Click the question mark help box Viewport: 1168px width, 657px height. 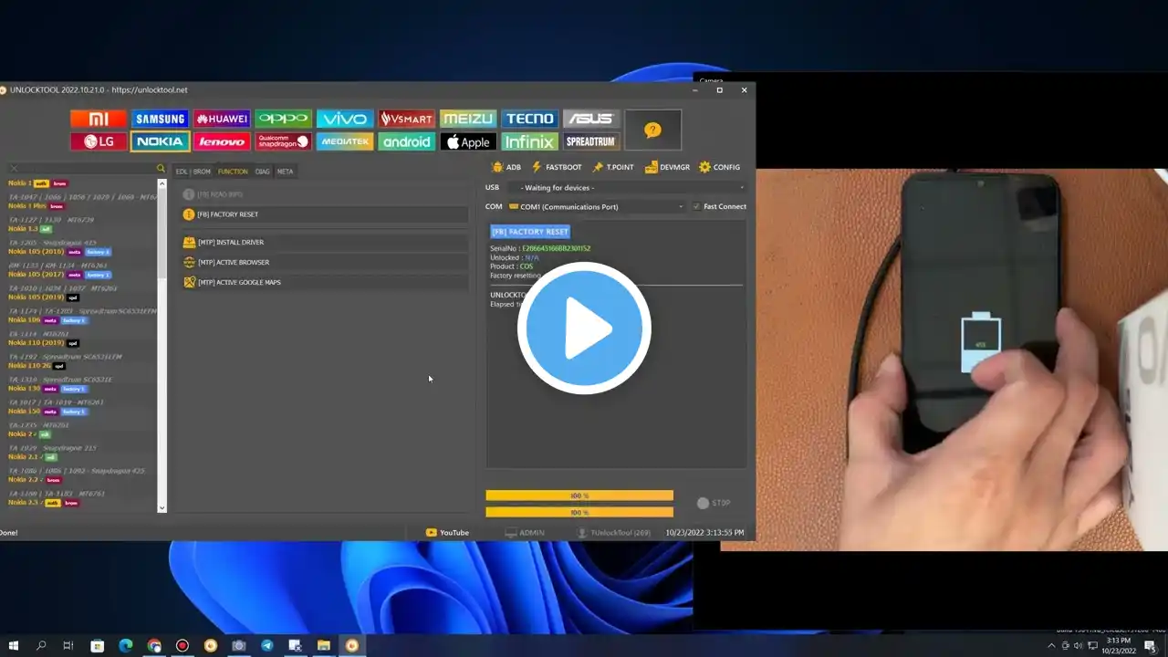click(652, 130)
